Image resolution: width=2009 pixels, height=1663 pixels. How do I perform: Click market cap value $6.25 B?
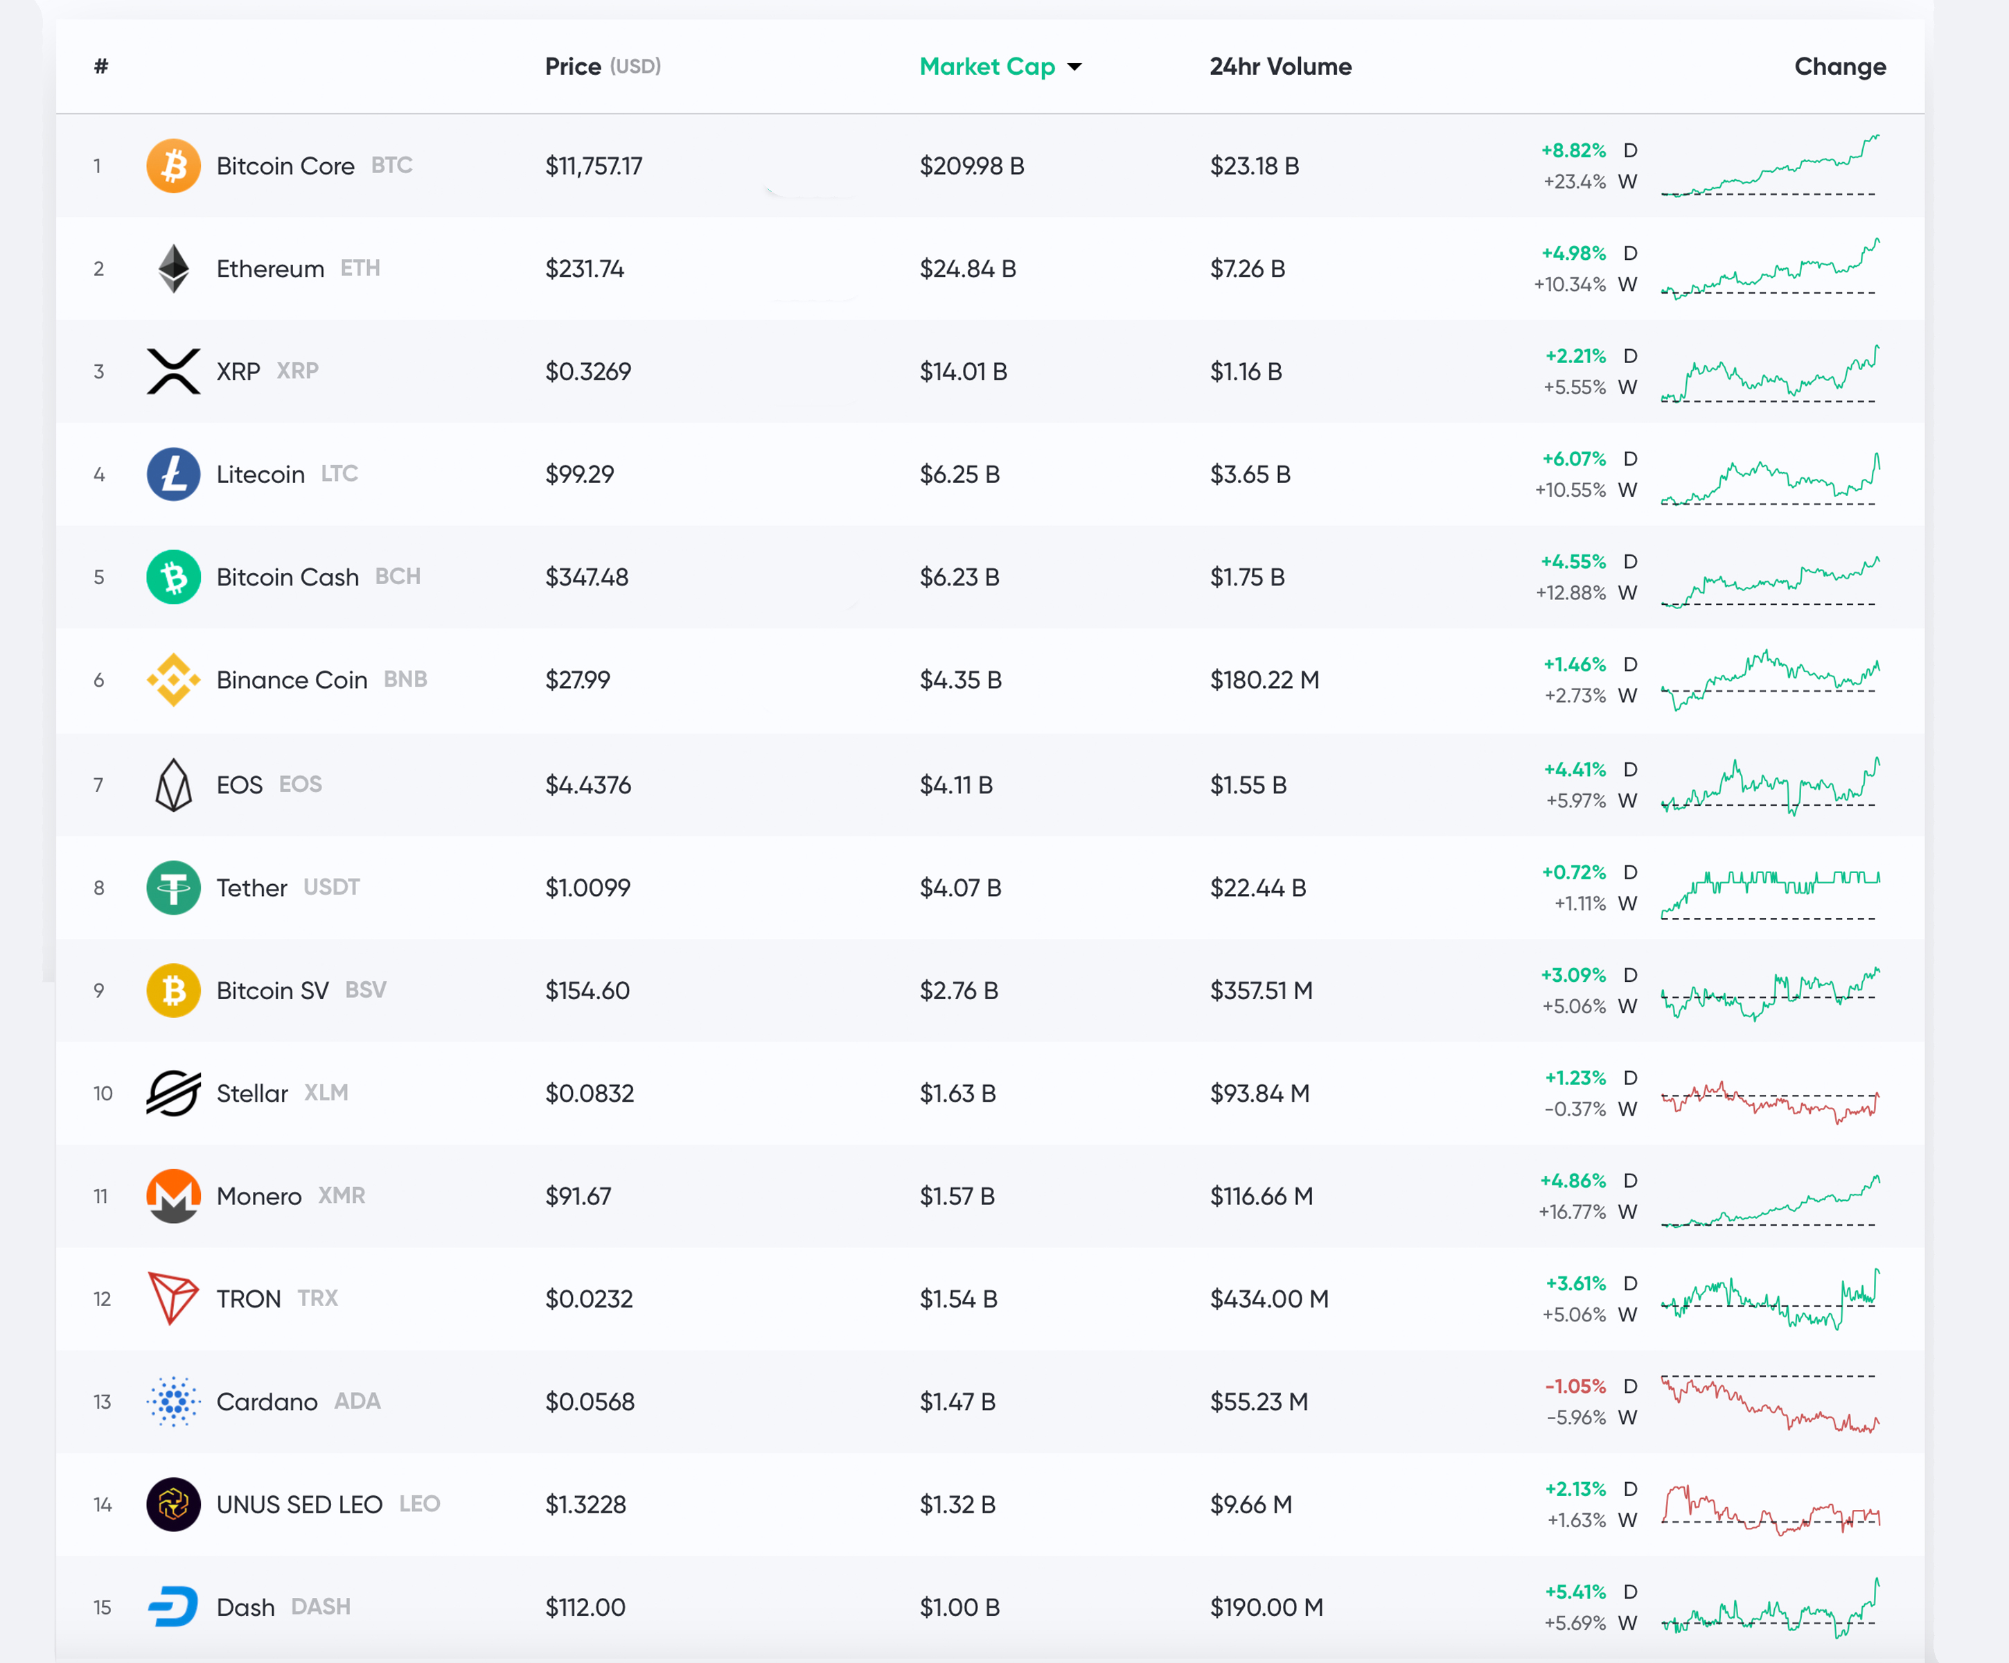pyautogui.click(x=959, y=475)
